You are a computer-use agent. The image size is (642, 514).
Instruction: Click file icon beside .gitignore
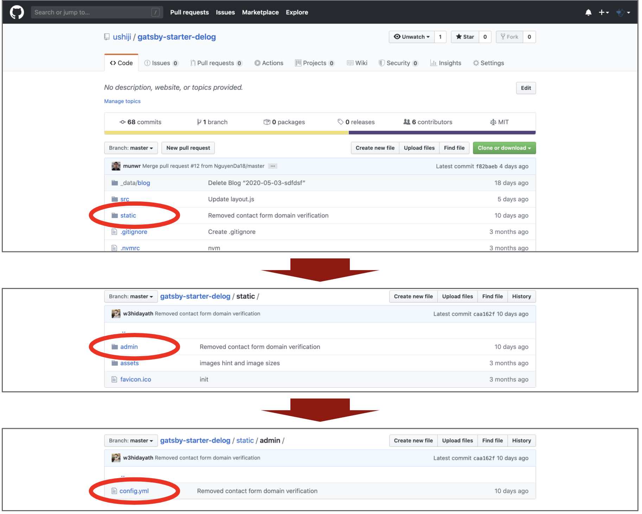click(114, 232)
